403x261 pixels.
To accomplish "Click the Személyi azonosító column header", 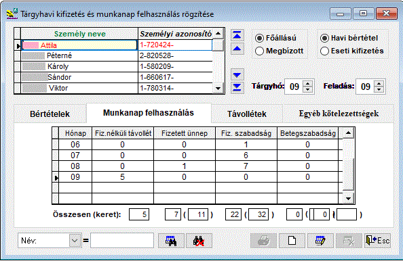I will tap(175, 34).
